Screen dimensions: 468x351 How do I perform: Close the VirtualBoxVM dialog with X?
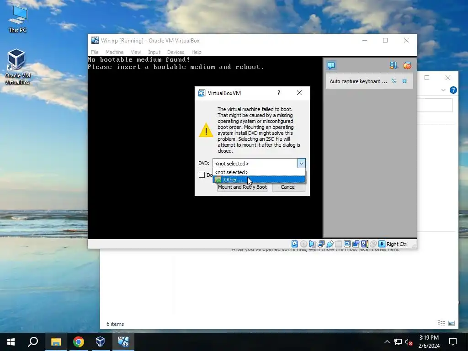[299, 93]
